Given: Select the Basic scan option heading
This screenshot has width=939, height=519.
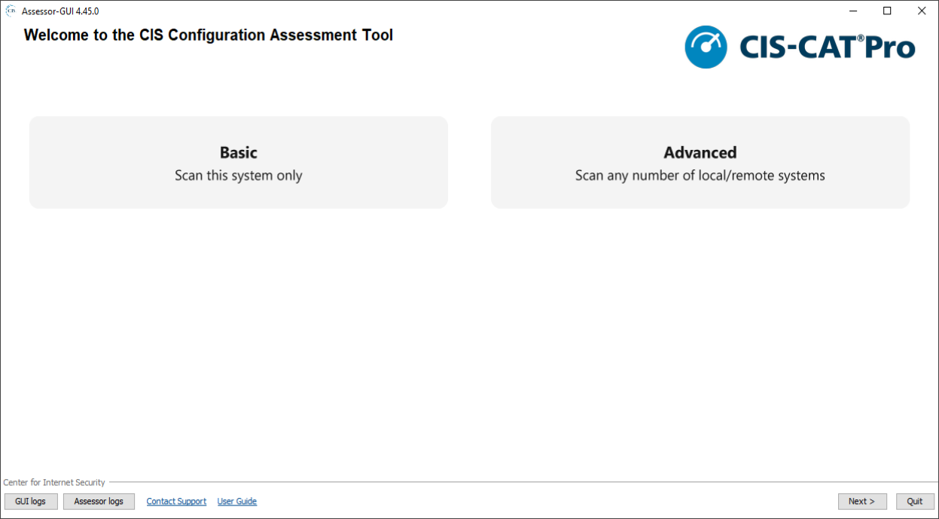Looking at the screenshot, I should [x=238, y=152].
